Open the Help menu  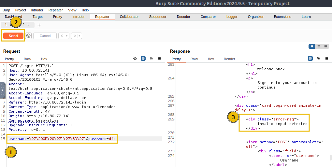click(x=85, y=10)
